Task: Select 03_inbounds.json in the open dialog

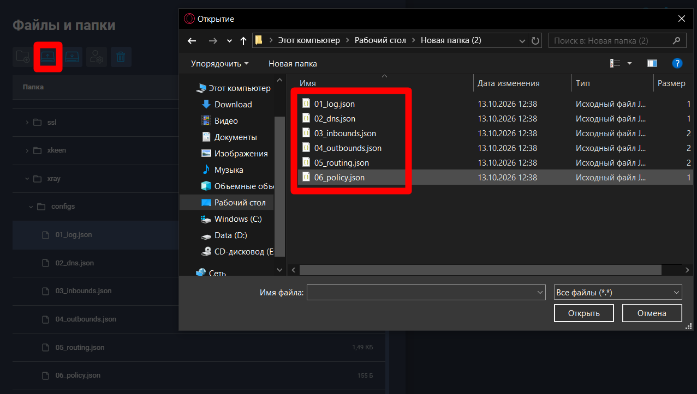Action: 345,134
